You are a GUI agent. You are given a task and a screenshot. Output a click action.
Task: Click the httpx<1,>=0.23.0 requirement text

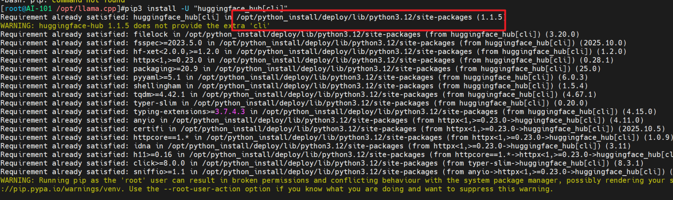pyautogui.click(x=168, y=60)
